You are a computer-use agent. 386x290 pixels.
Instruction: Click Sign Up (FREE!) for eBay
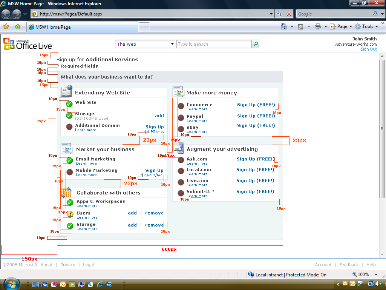[256, 125]
